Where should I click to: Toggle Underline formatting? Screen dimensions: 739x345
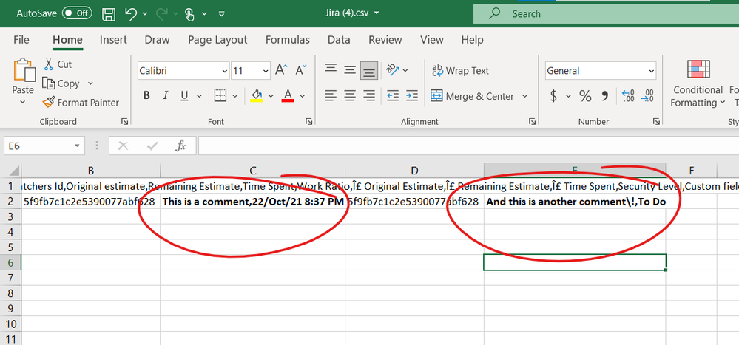point(184,96)
